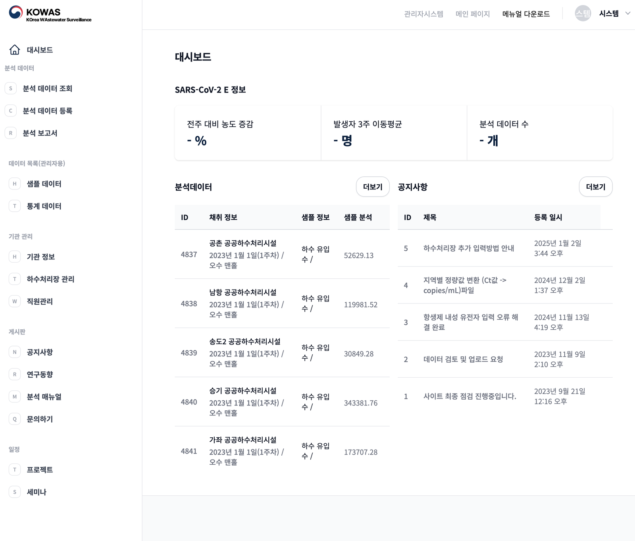This screenshot has width=635, height=541.
Task: Click the KOWAS logo emblem
Action: pos(16,12)
